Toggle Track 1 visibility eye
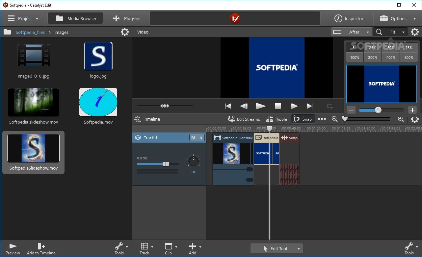This screenshot has width=422, height=257. 138,138
